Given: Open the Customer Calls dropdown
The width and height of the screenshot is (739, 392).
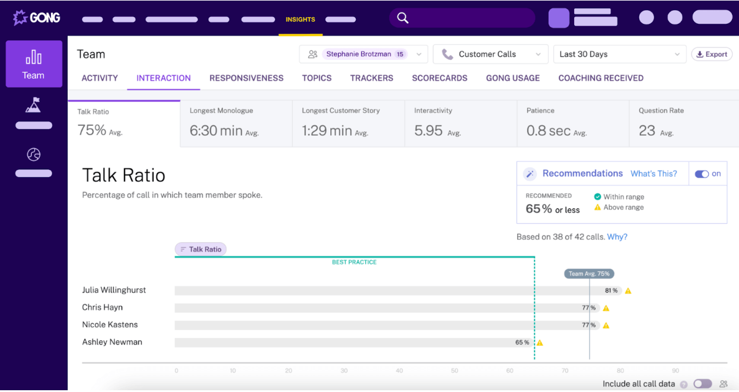Looking at the screenshot, I should [x=490, y=54].
